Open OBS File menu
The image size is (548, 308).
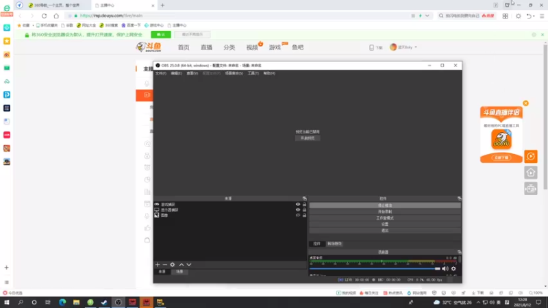pyautogui.click(x=161, y=73)
